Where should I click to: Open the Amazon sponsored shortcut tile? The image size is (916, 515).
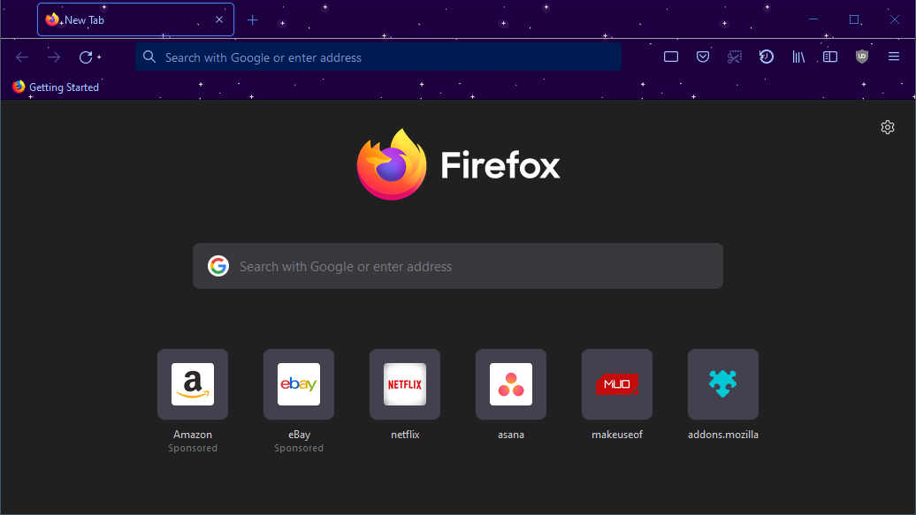(x=193, y=384)
